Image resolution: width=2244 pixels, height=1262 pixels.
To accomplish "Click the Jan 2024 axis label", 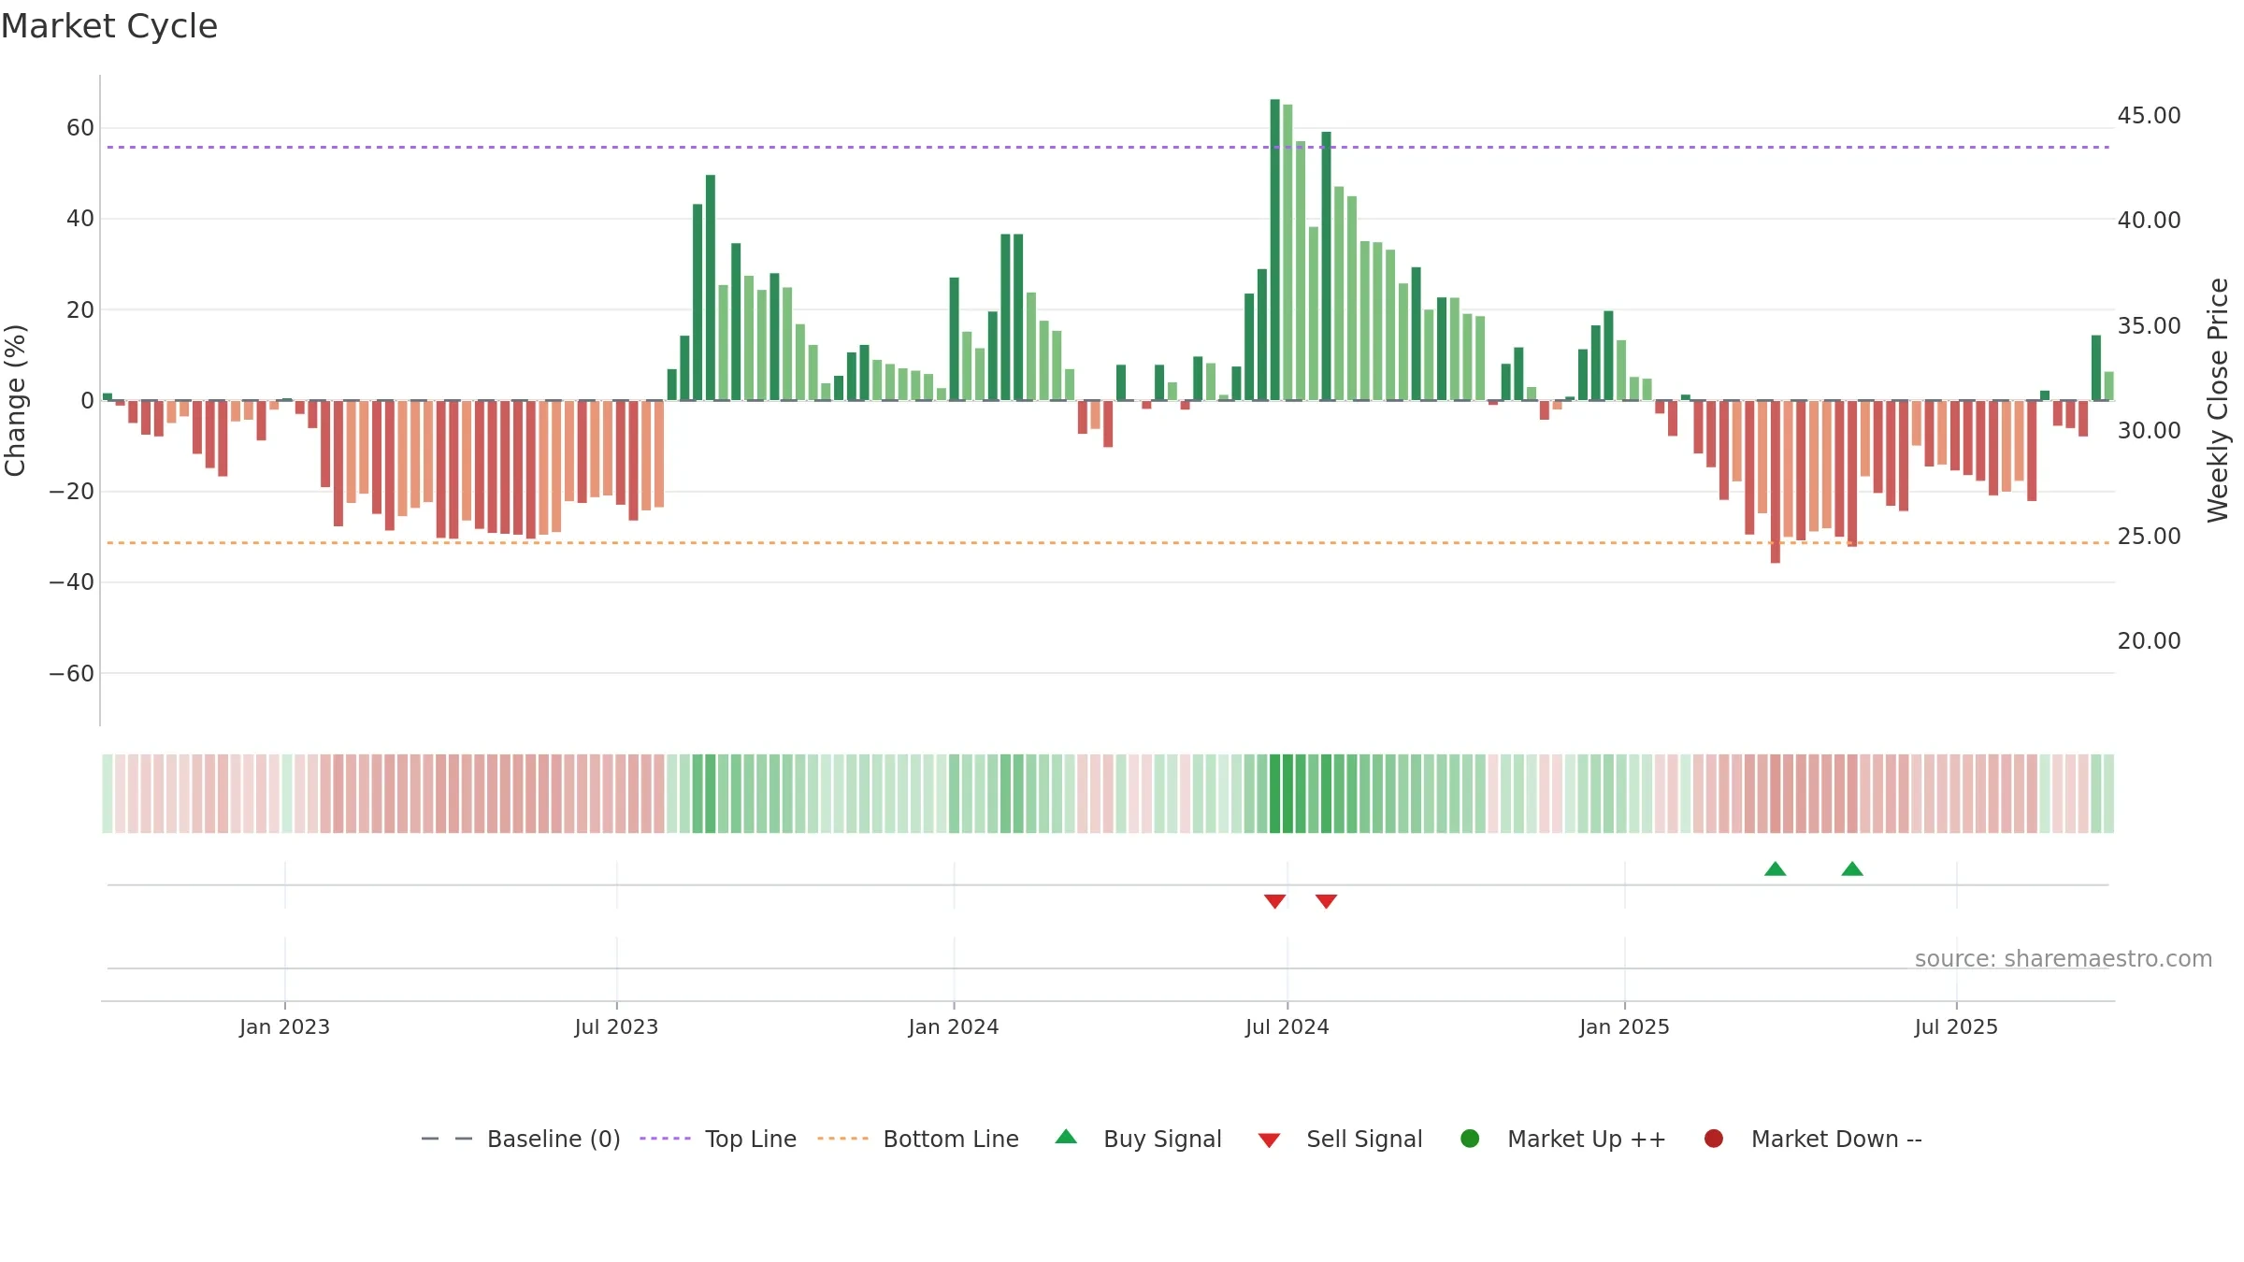I will [x=954, y=1026].
